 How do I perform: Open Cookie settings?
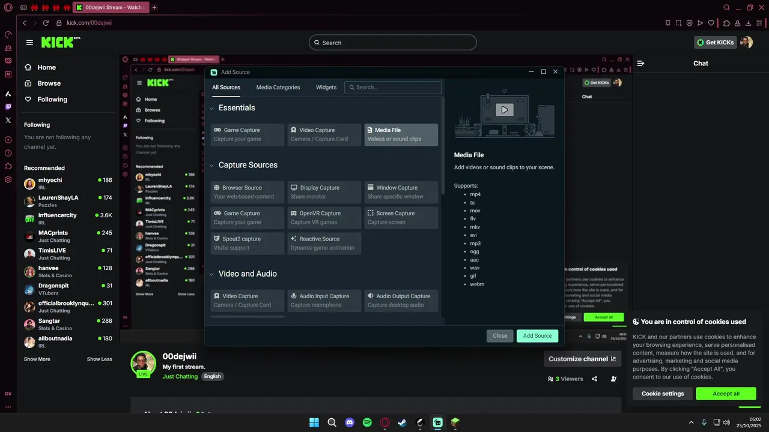coord(663,394)
